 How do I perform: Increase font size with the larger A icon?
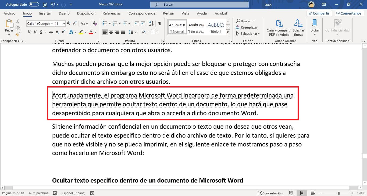coord(69,23)
